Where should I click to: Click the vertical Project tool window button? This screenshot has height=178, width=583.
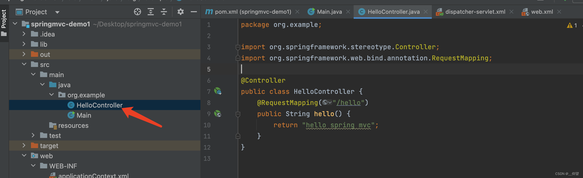[4, 19]
